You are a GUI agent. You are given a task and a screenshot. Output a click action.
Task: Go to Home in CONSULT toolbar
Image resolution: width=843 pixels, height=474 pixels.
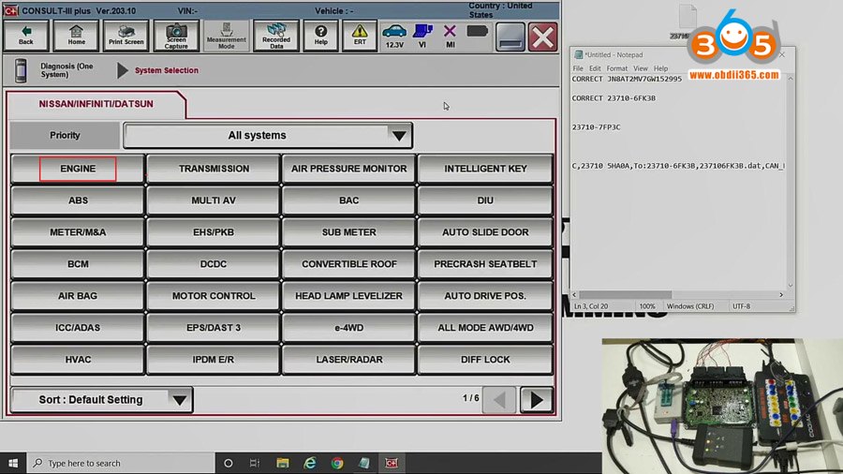tap(77, 36)
